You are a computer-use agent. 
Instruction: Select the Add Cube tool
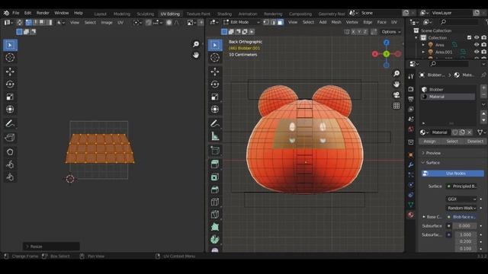click(x=215, y=151)
